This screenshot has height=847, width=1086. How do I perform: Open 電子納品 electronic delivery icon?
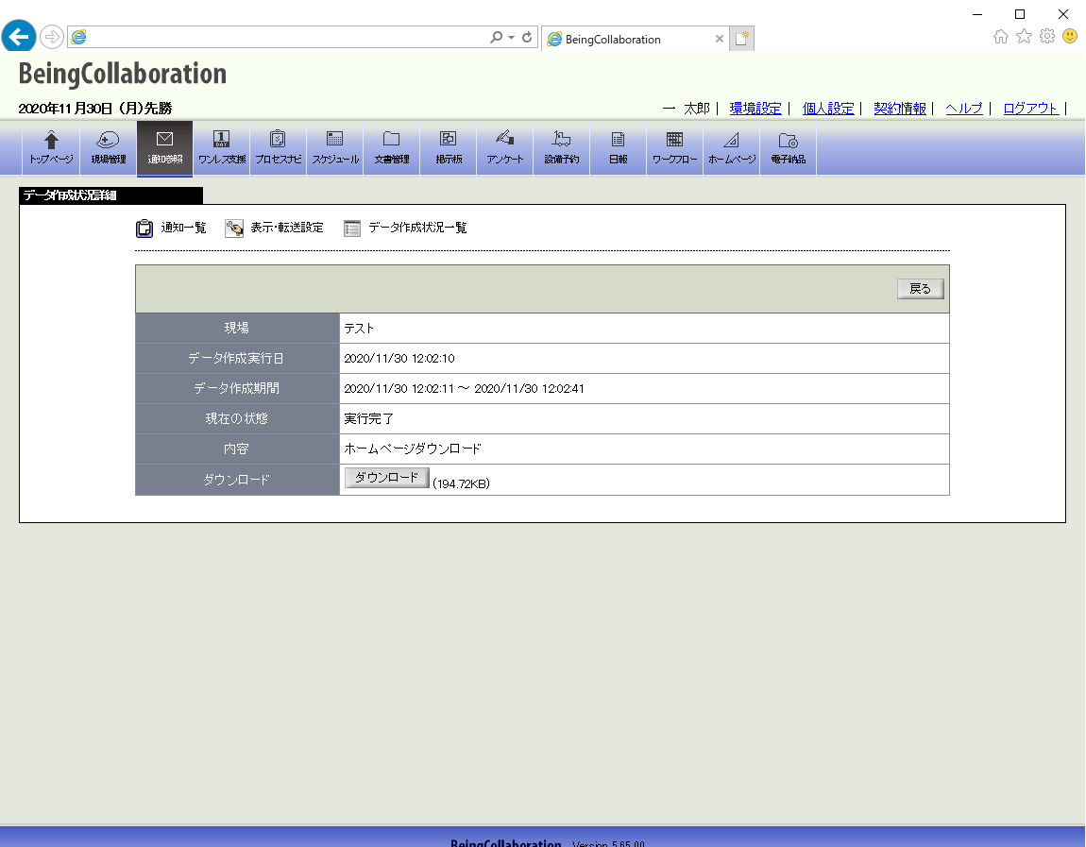tap(789, 147)
